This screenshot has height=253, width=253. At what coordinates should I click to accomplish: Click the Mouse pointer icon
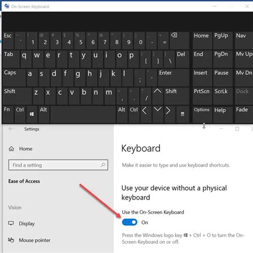click(11, 240)
